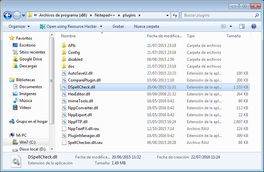Image resolution: width=264 pixels, height=172 pixels.
Task: Open the Organizar menu
Action: pos(19,26)
